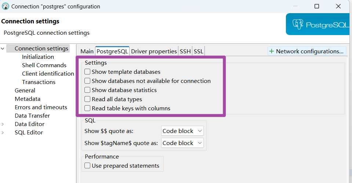
Task: Expand the SQL Editor tree node
Action: (3, 133)
